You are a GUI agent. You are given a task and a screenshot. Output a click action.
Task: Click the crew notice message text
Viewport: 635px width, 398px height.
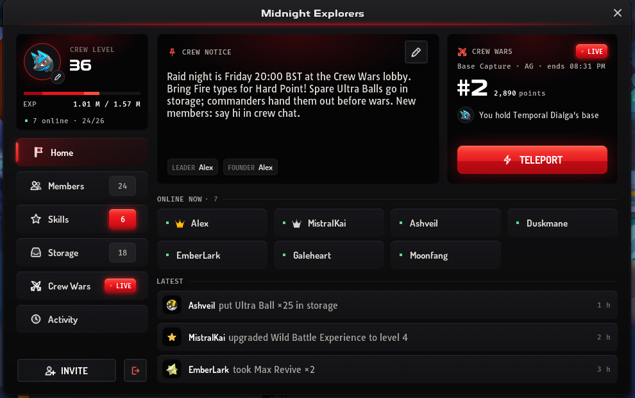(291, 95)
